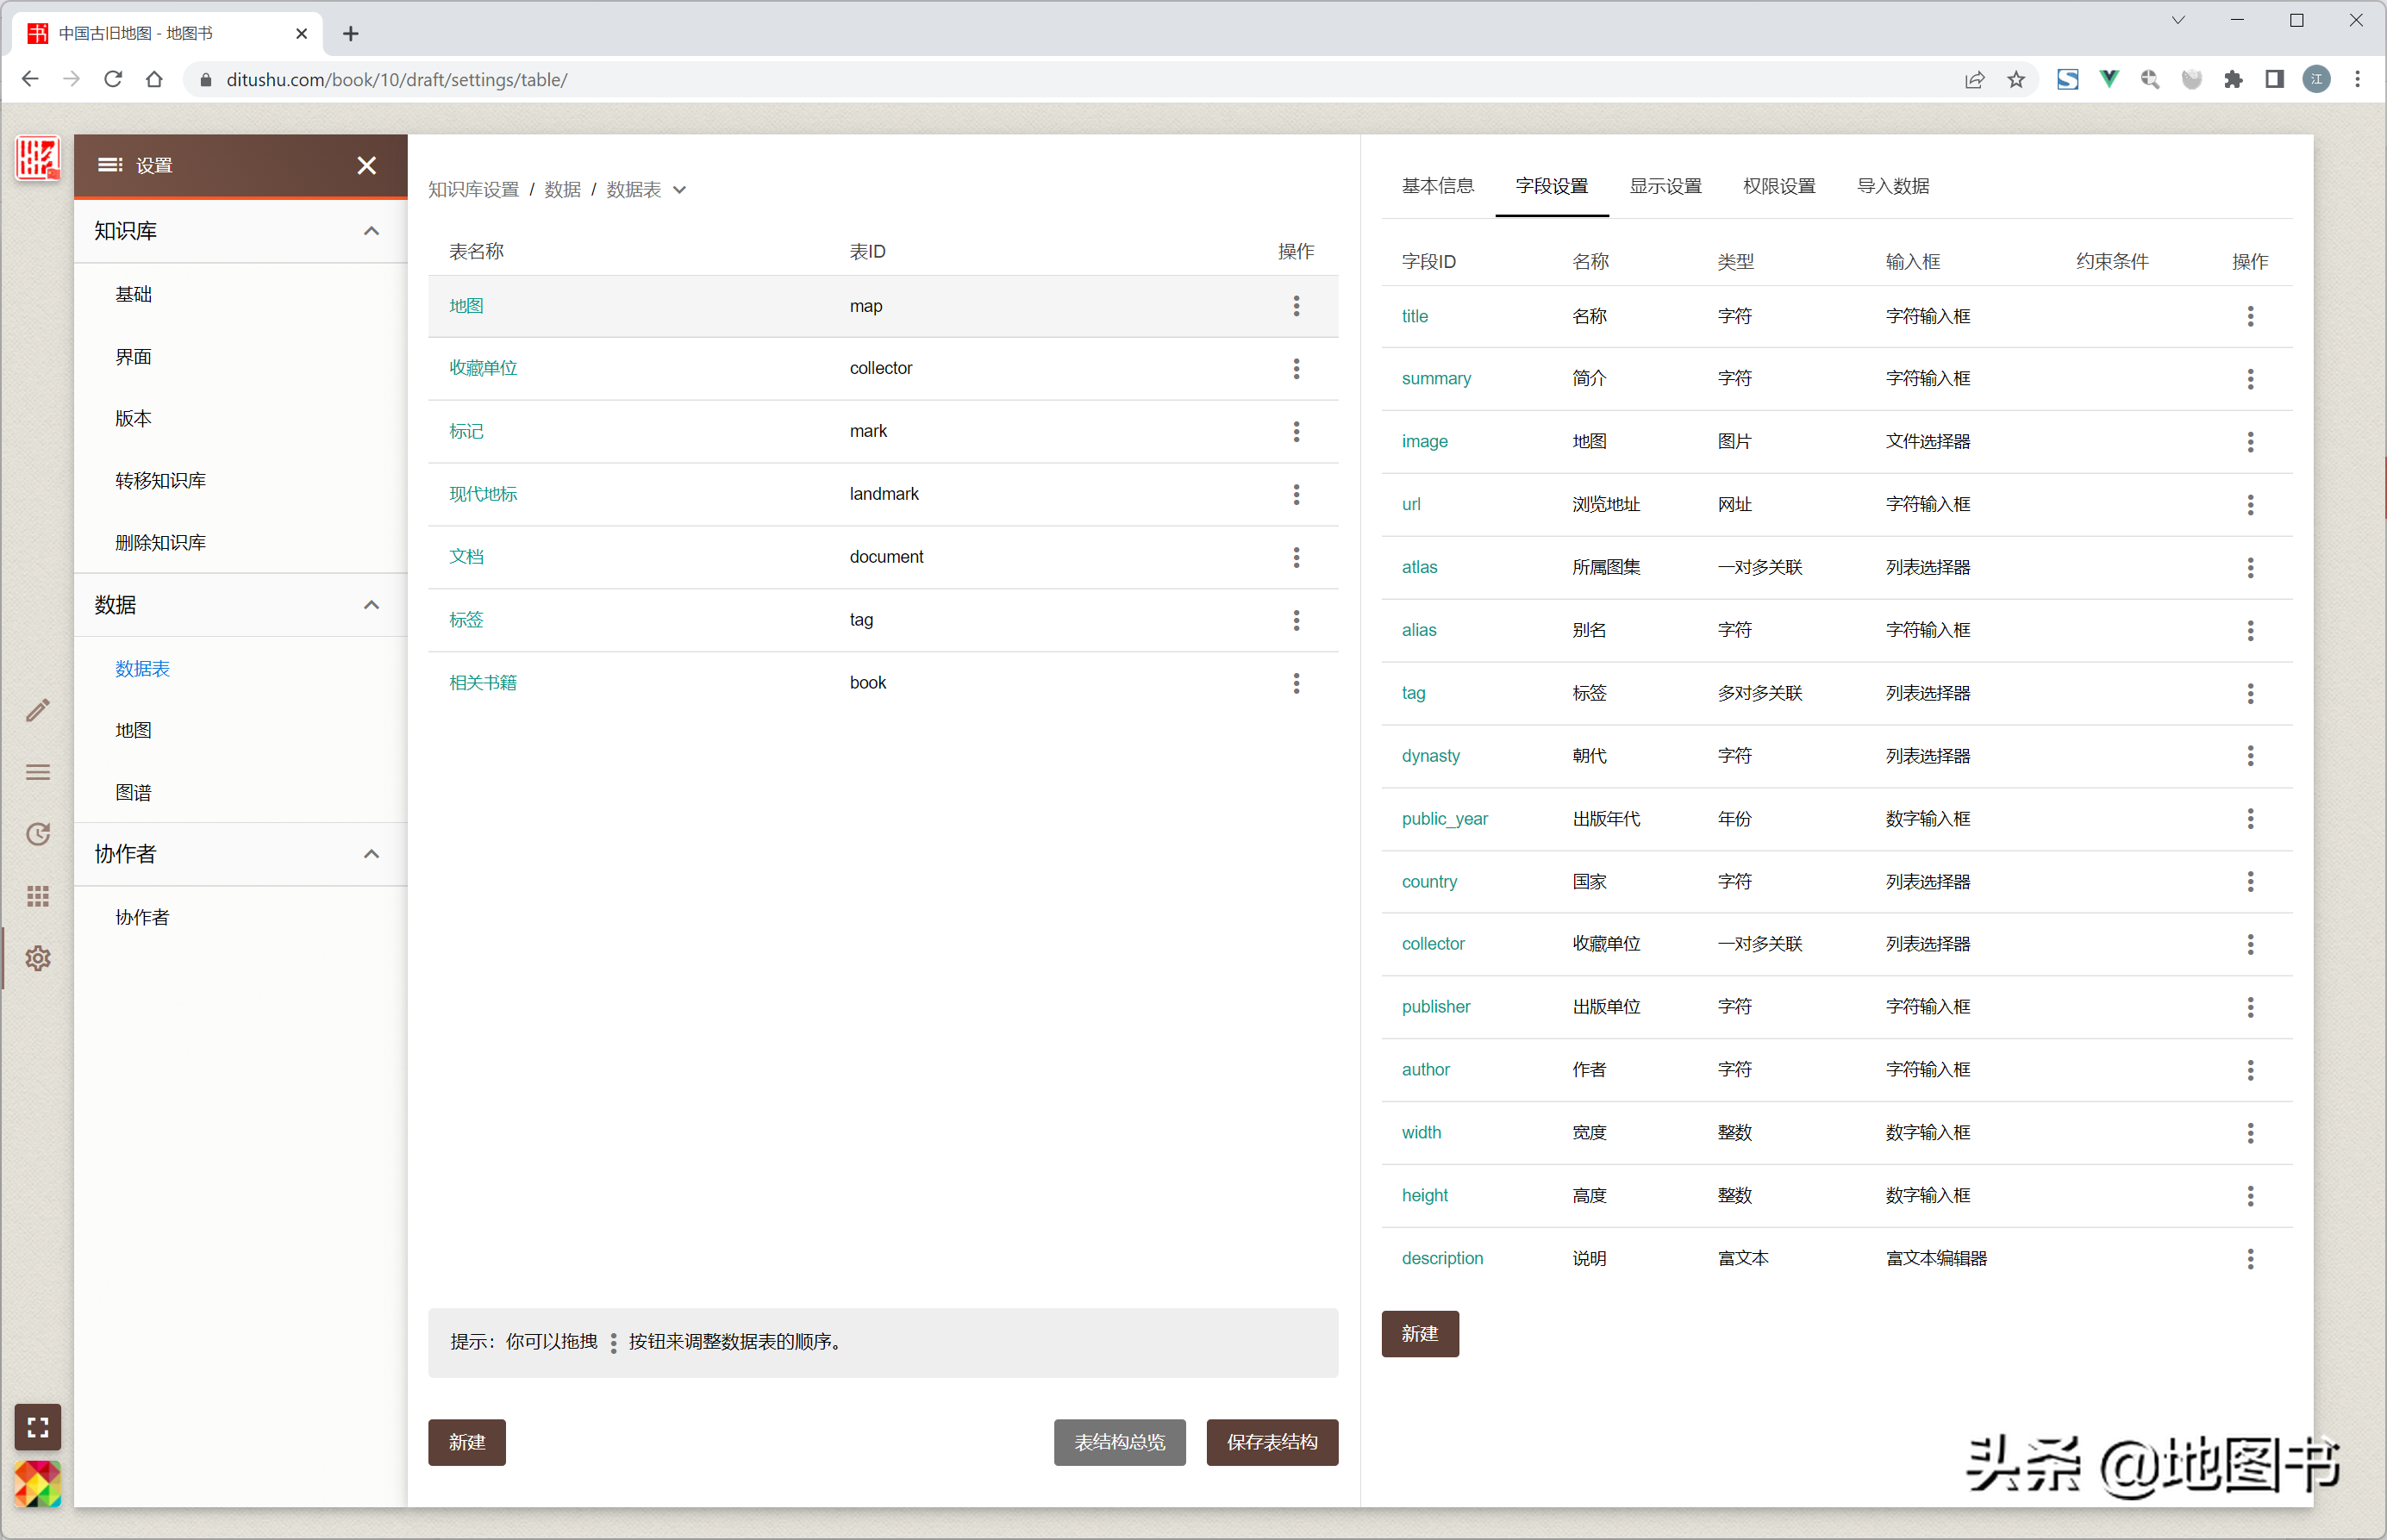Bookmark page with the star icon
Screen dimensions: 2387x1540
tap(2016, 80)
